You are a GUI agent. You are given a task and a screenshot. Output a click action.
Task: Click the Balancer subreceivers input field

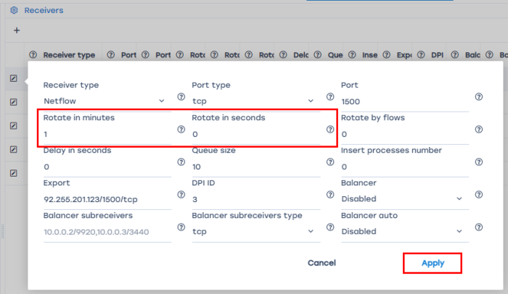[106, 232]
